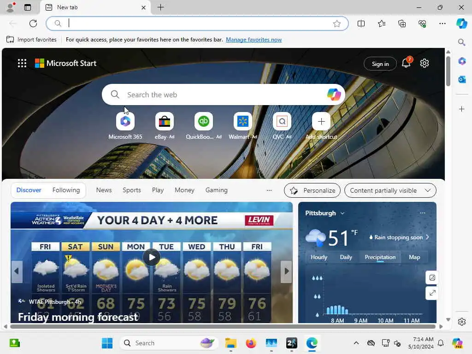Screen dimensions: 472x354
Task: Play the Friday morning forecast video
Action: 152,257
